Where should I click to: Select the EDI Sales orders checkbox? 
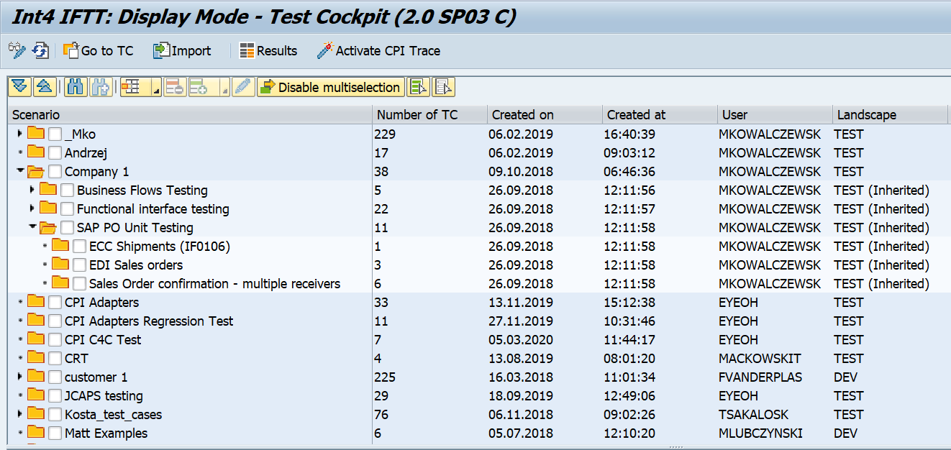pos(80,265)
